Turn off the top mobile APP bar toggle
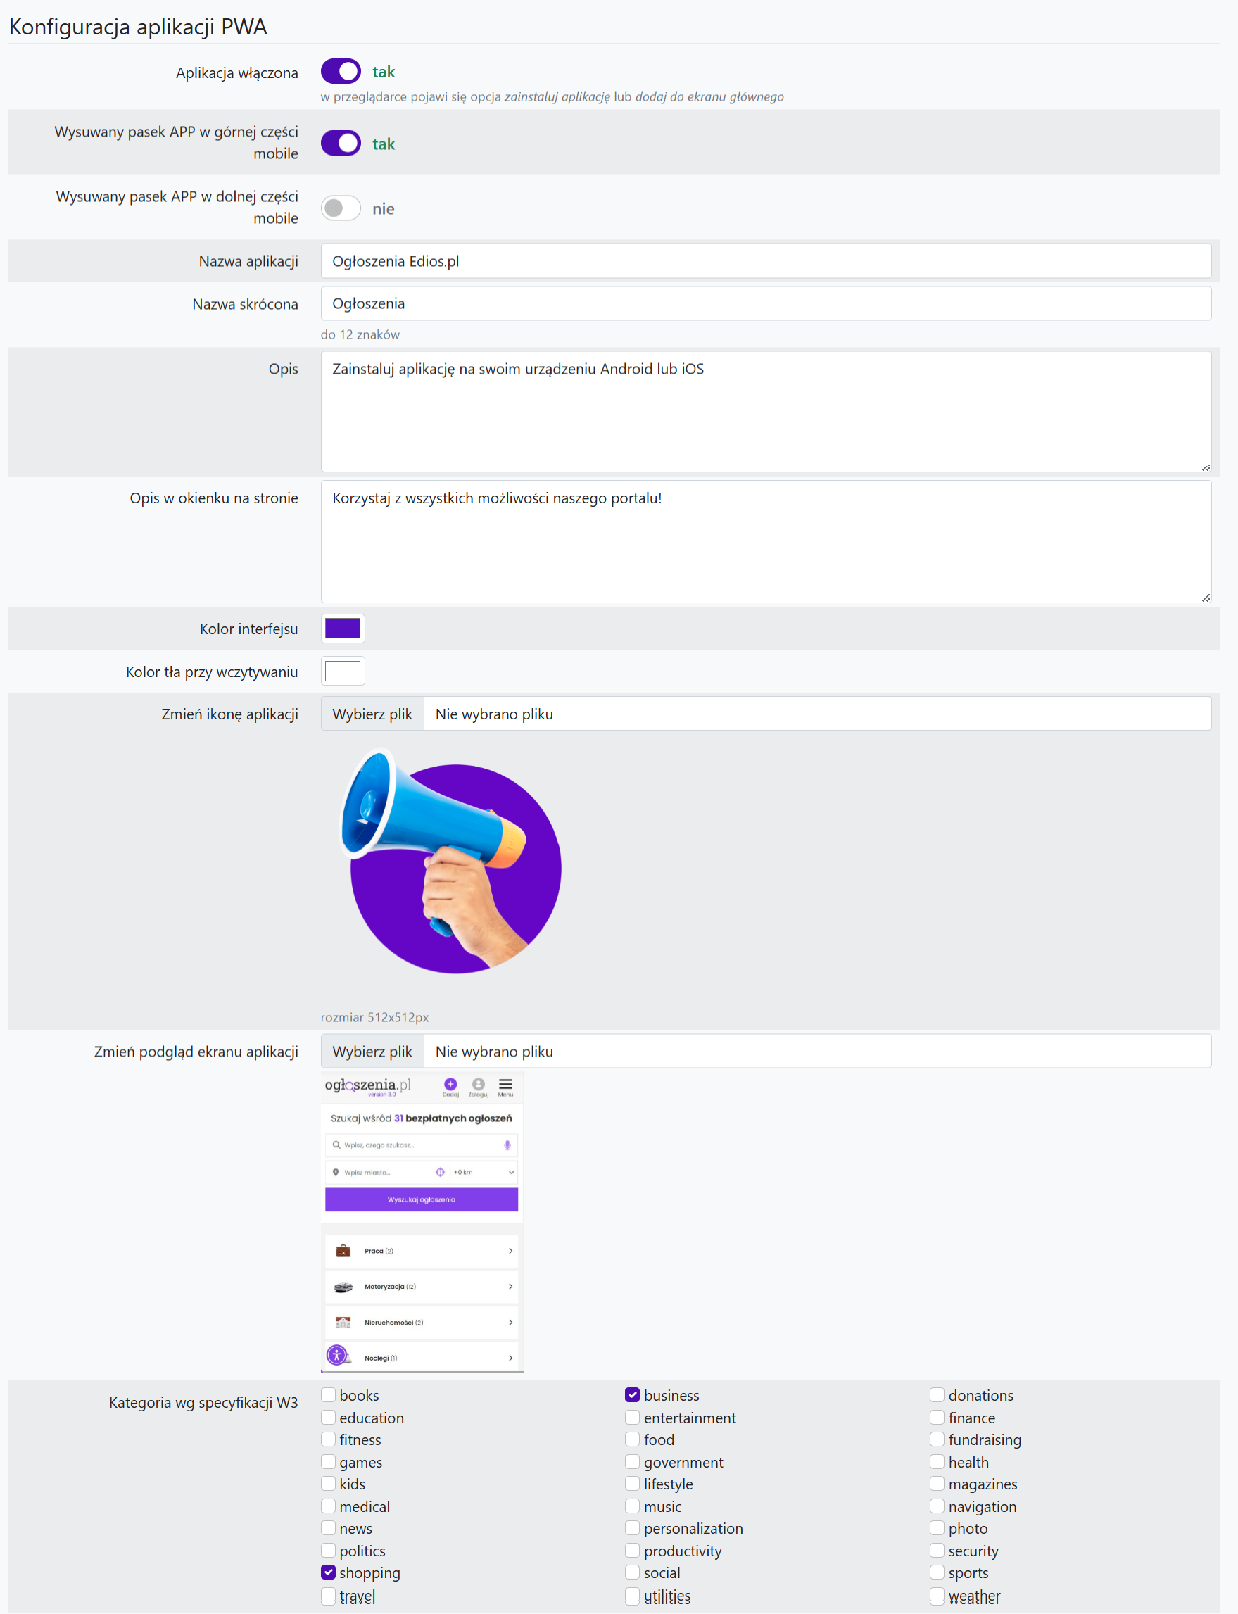Screen dimensions: 1238x1614 click(x=341, y=143)
